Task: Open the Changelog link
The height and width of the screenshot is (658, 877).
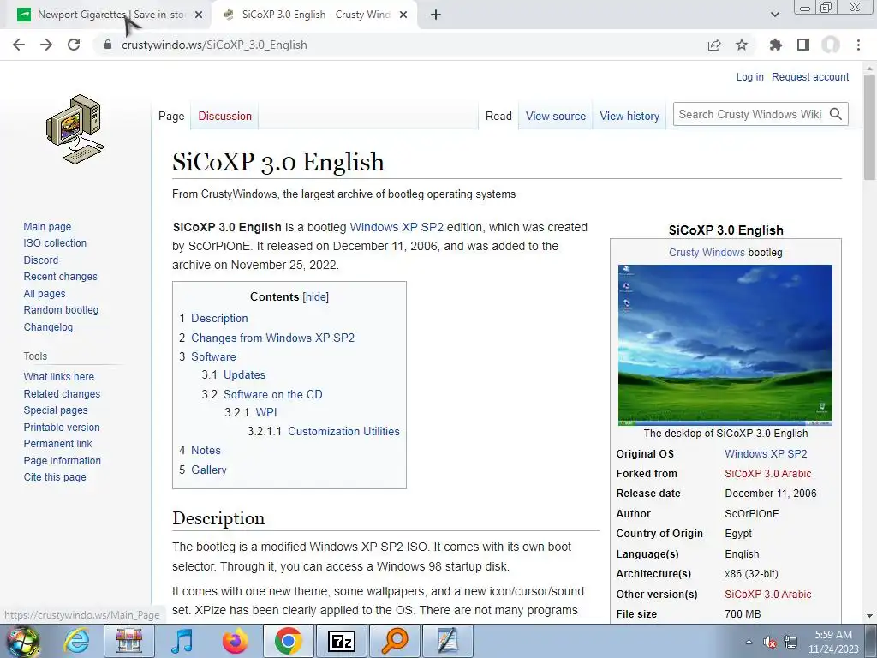Action: (48, 326)
